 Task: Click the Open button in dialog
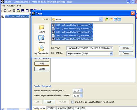126,48
